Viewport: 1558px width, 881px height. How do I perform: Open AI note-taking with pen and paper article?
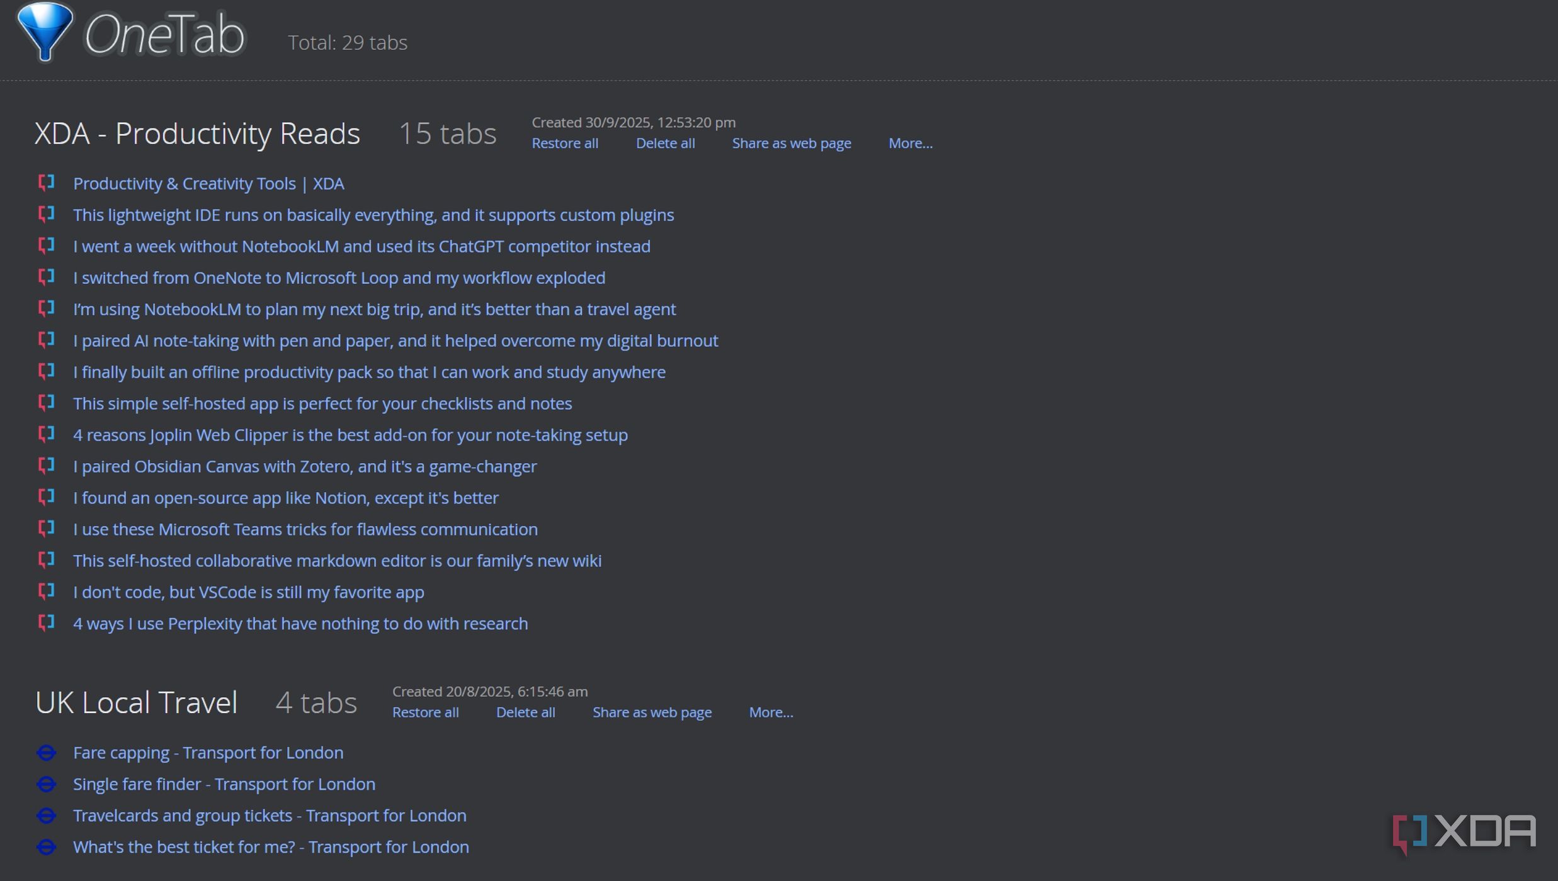[395, 340]
